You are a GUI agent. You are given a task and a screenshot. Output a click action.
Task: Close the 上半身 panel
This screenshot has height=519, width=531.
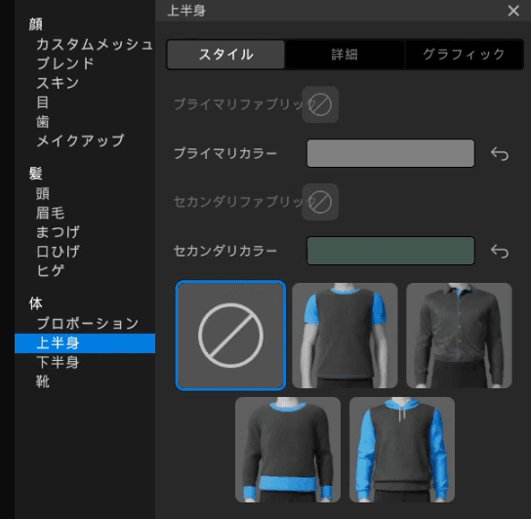pos(513,11)
